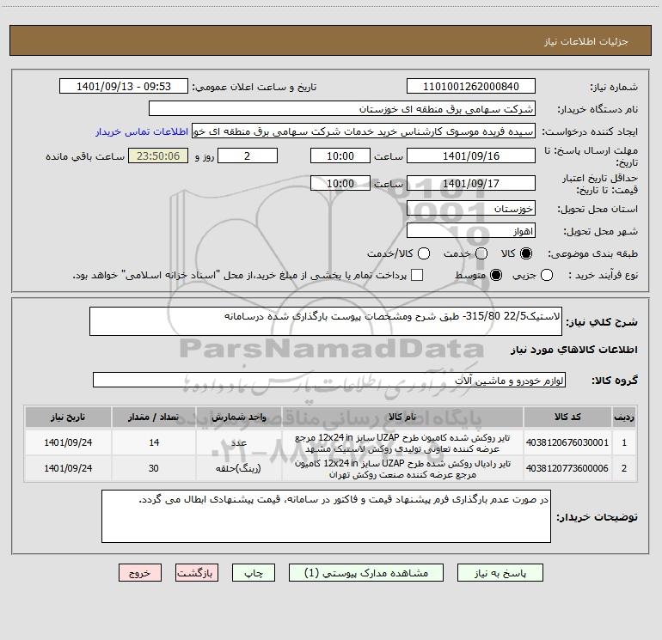Click the price validity date 1401/09/17
The image size is (662, 640).
point(471,183)
